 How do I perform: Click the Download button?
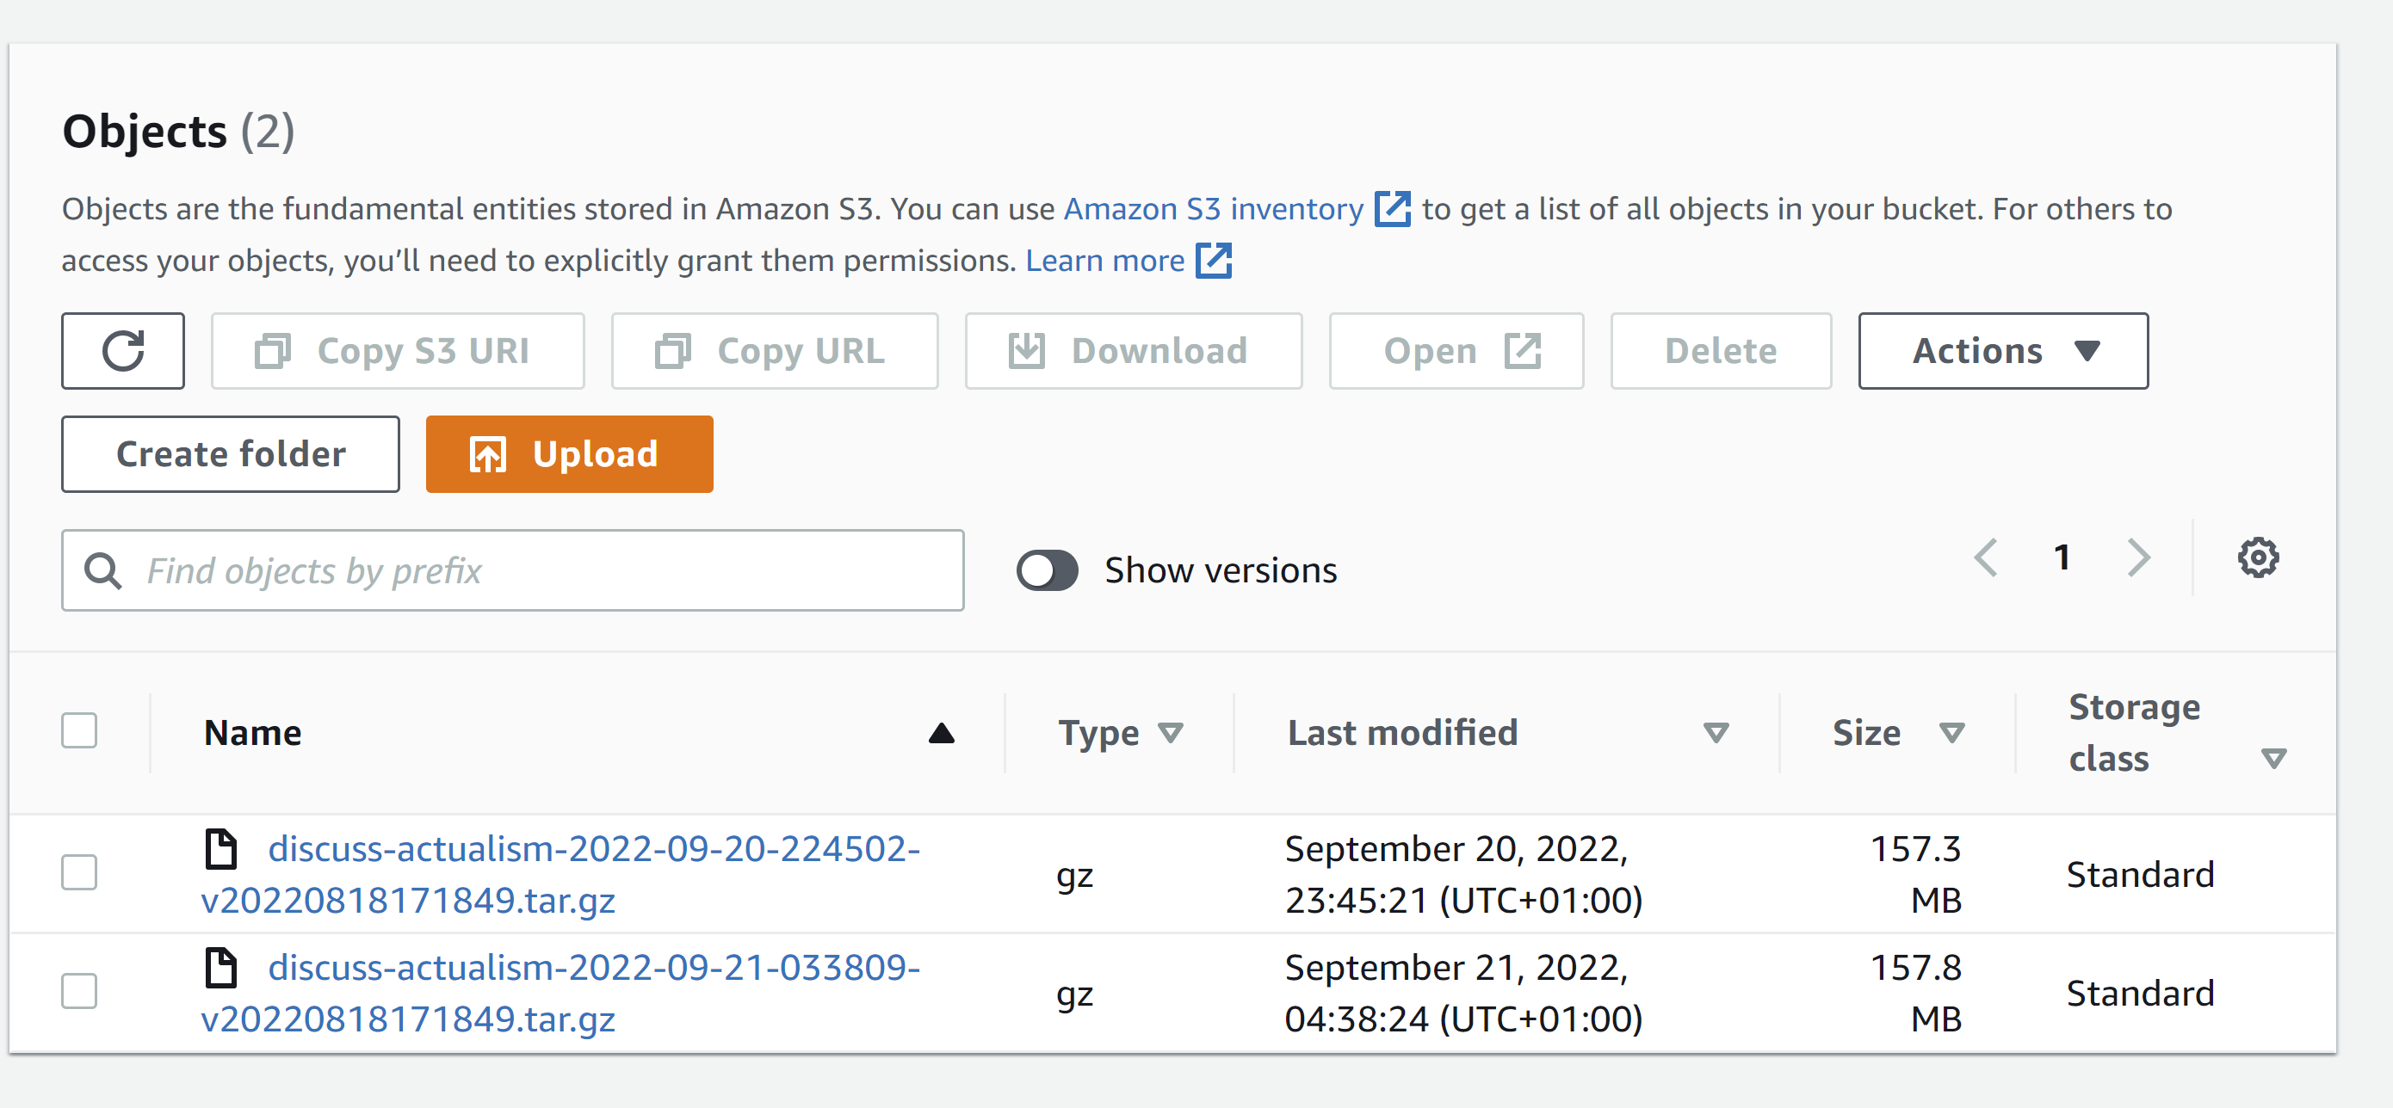pyautogui.click(x=1134, y=351)
